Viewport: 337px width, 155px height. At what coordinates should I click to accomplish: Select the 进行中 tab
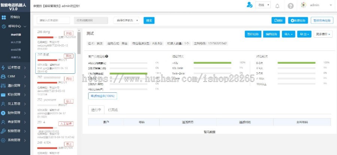pyautogui.click(x=96, y=110)
